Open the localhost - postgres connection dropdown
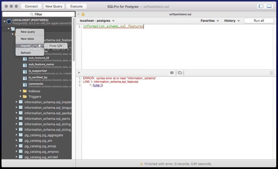This screenshot has height=169, width=278. click(x=97, y=21)
